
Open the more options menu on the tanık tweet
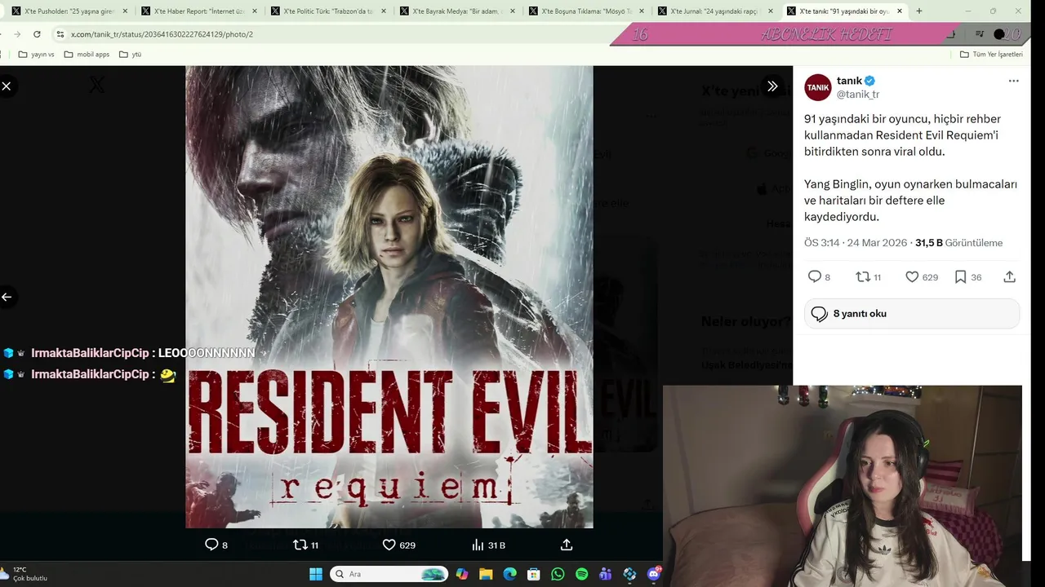click(1013, 81)
